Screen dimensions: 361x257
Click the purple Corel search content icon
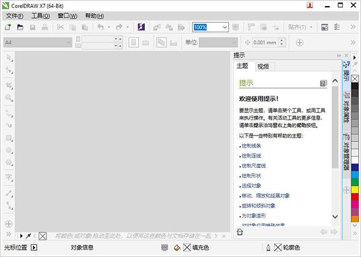[x=141, y=27]
